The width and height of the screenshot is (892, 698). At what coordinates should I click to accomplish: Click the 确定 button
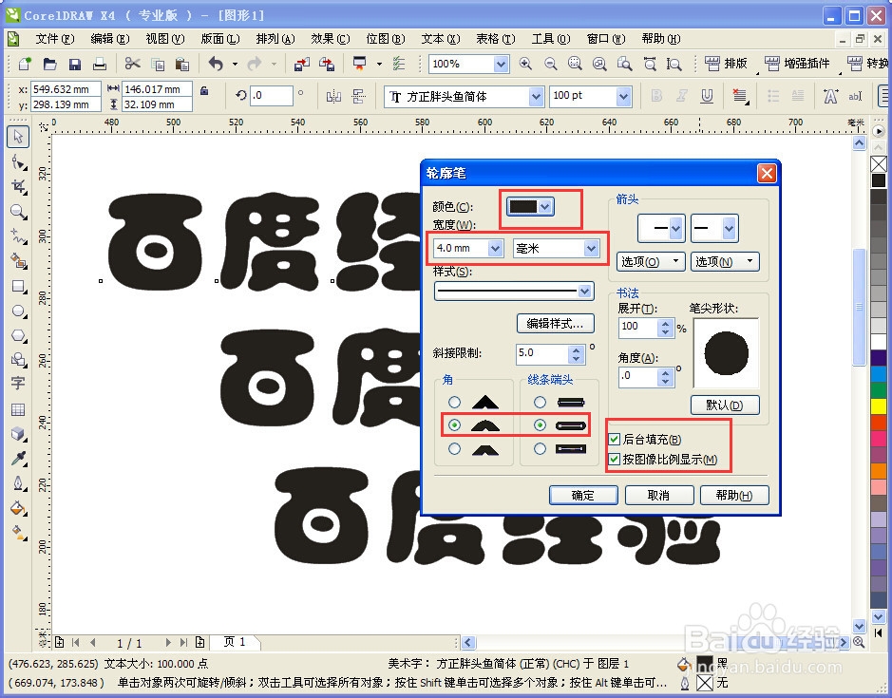coord(583,495)
